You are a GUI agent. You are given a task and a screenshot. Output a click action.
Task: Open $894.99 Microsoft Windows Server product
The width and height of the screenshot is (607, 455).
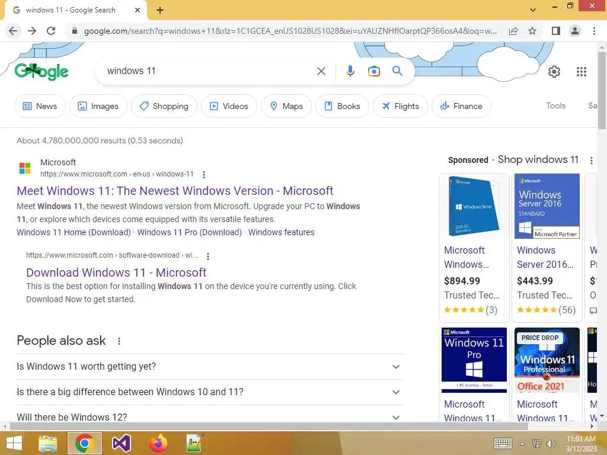(x=474, y=248)
